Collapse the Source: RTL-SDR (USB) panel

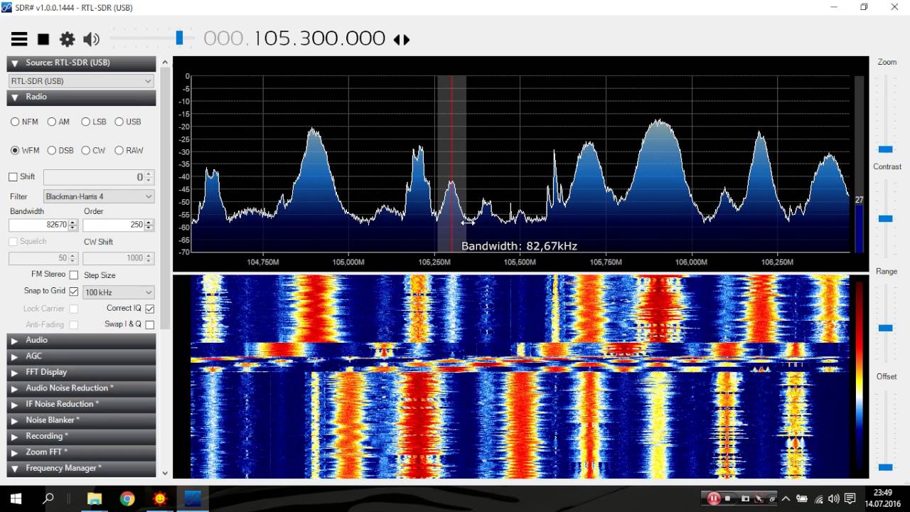click(81, 63)
